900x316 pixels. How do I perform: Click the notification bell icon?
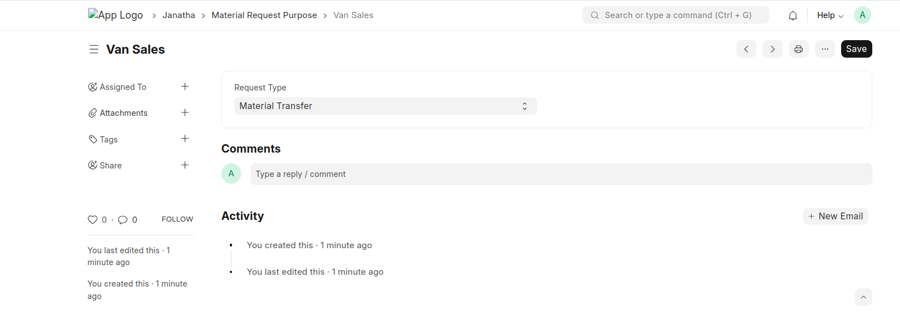pyautogui.click(x=792, y=16)
